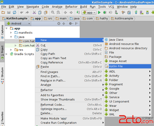Viewport: 154px width, 126px height.
Task: Open the Captures side tab
Action: pyautogui.click(x=2, y=32)
